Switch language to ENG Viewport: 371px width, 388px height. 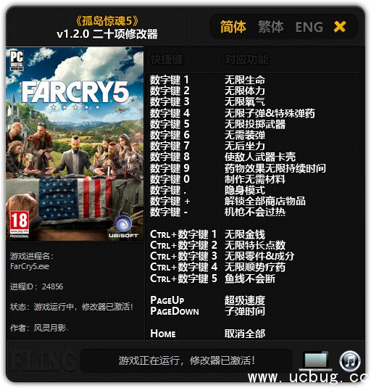click(x=309, y=27)
